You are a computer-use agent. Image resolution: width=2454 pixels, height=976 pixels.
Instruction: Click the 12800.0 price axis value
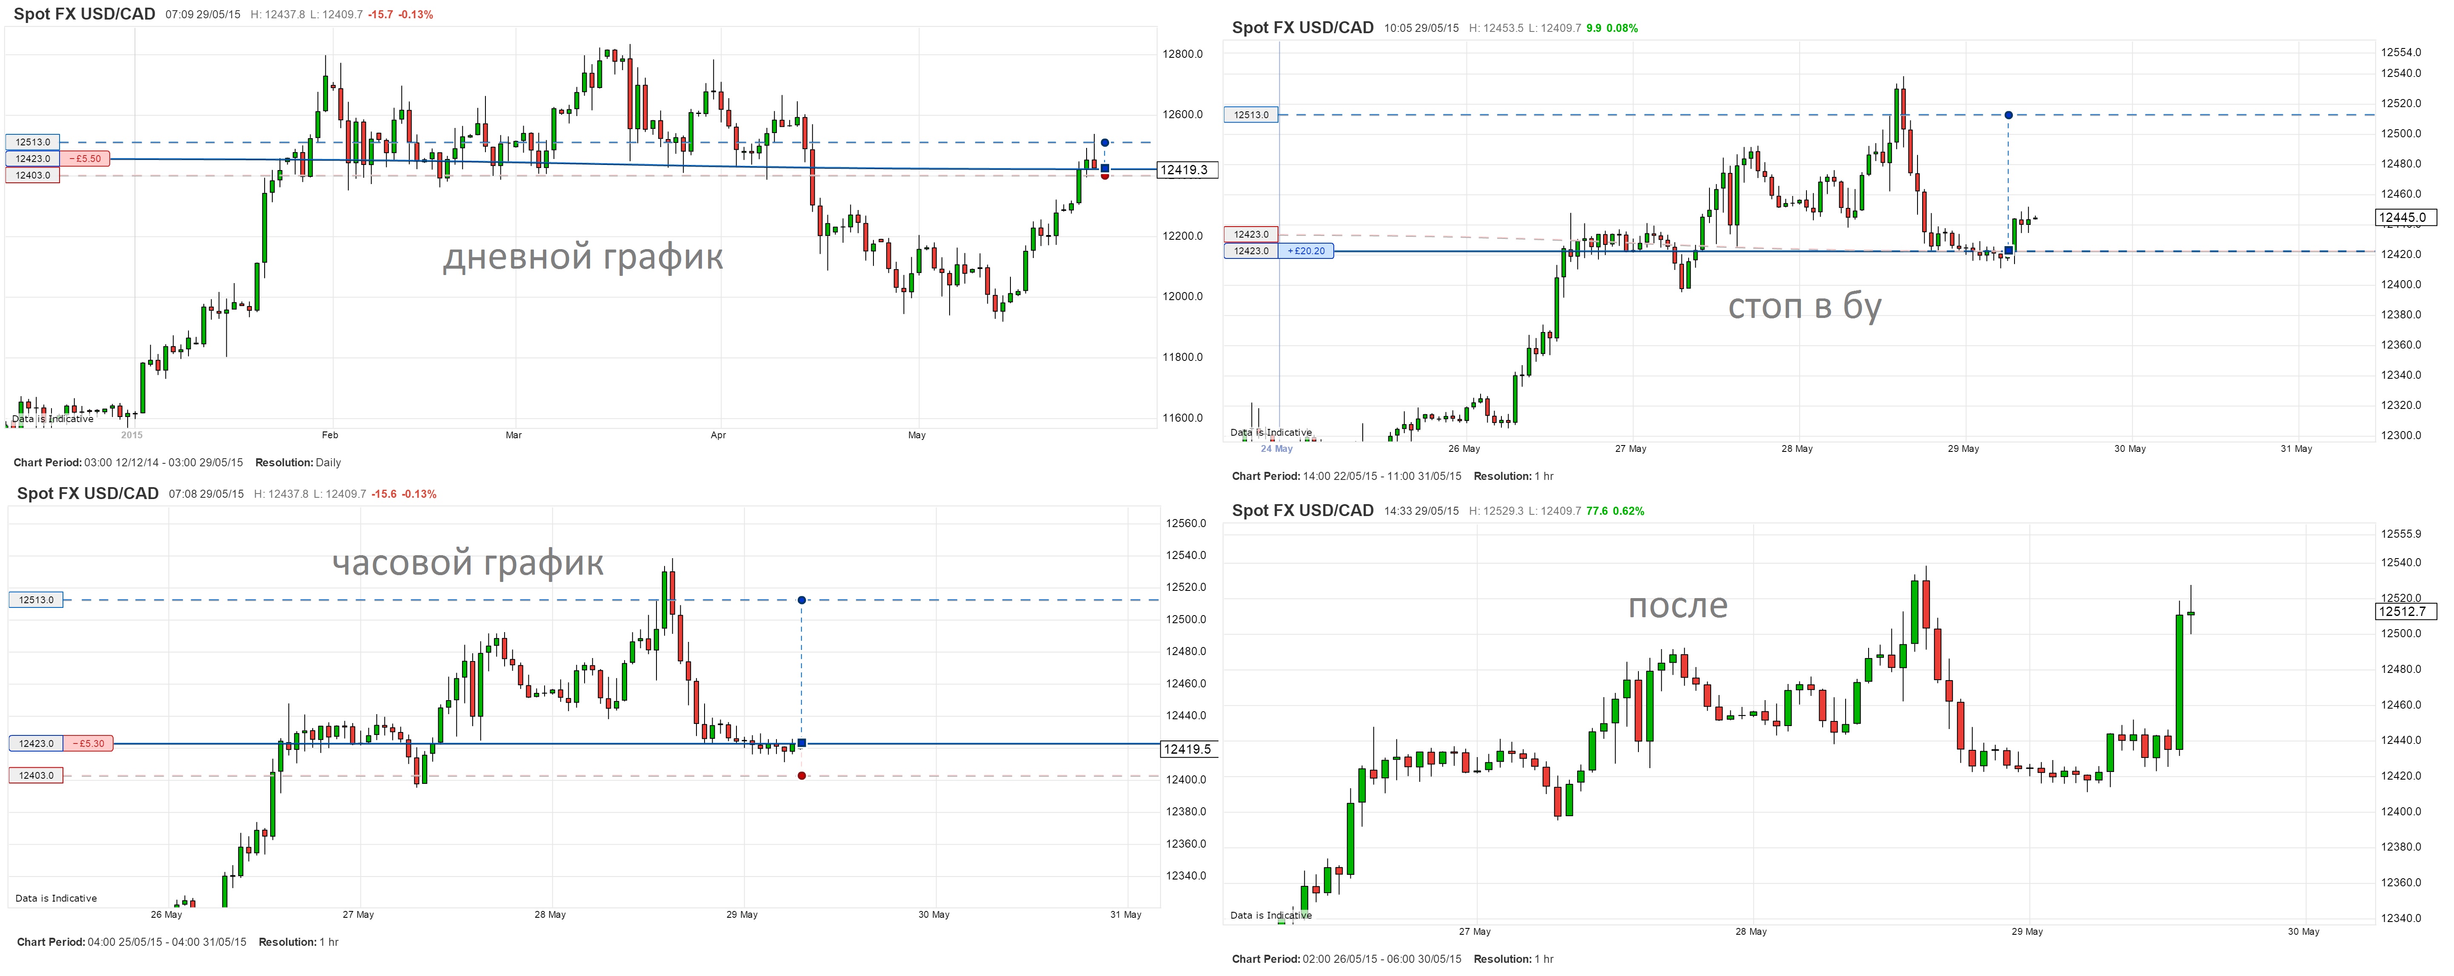click(x=1182, y=54)
